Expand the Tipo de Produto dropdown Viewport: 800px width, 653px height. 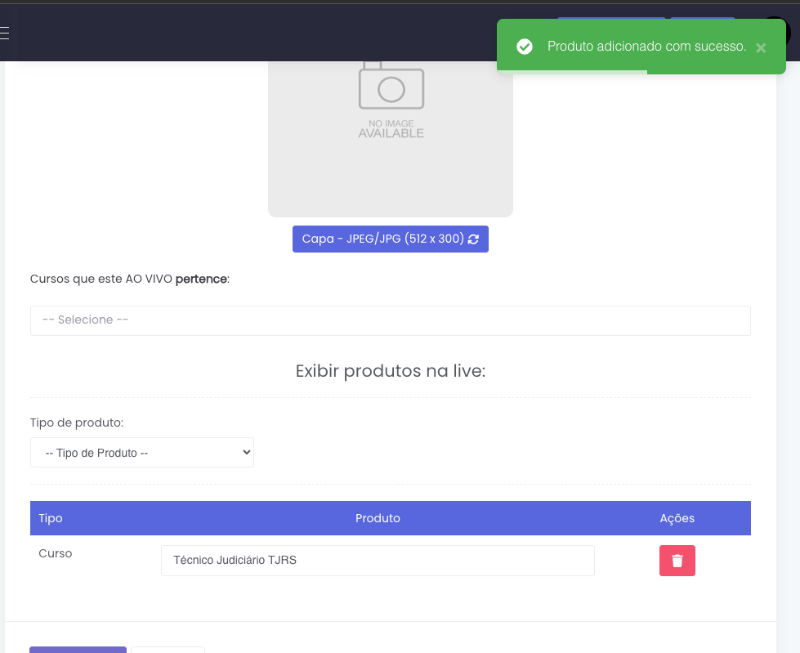click(x=142, y=452)
